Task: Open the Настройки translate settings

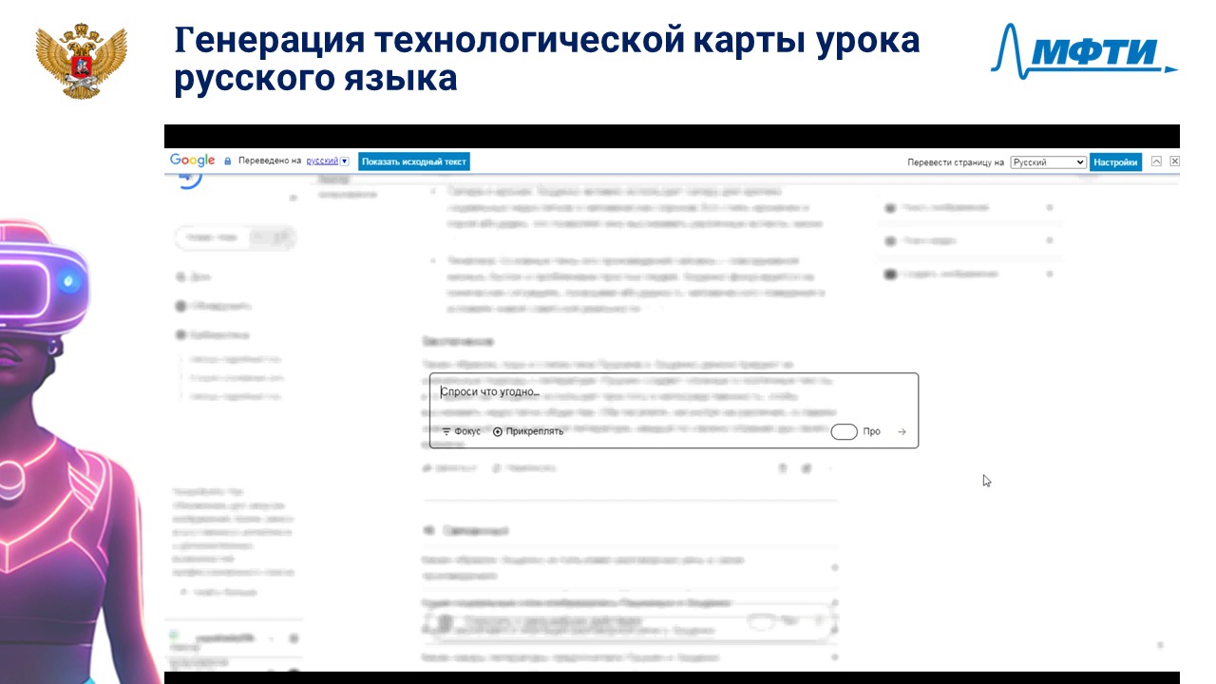Action: pos(1115,162)
